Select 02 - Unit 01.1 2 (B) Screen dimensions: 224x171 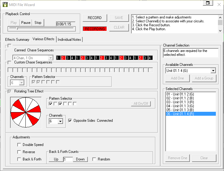pyautogui.click(x=191, y=98)
